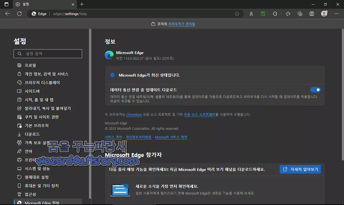Open Extensions with the puzzle piece icon
This screenshot has width=344, height=205.
click(x=275, y=14)
